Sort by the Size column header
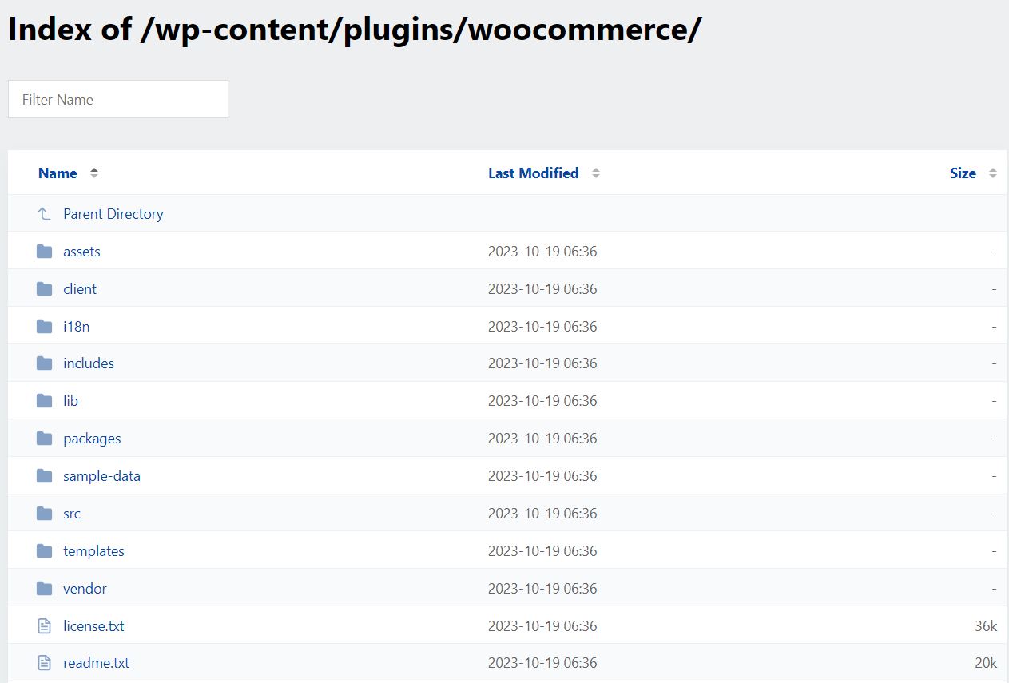1009x683 pixels. (963, 173)
